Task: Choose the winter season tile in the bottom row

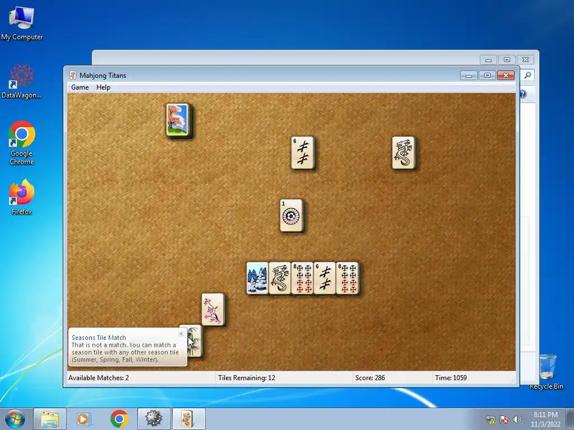Action: tap(257, 278)
